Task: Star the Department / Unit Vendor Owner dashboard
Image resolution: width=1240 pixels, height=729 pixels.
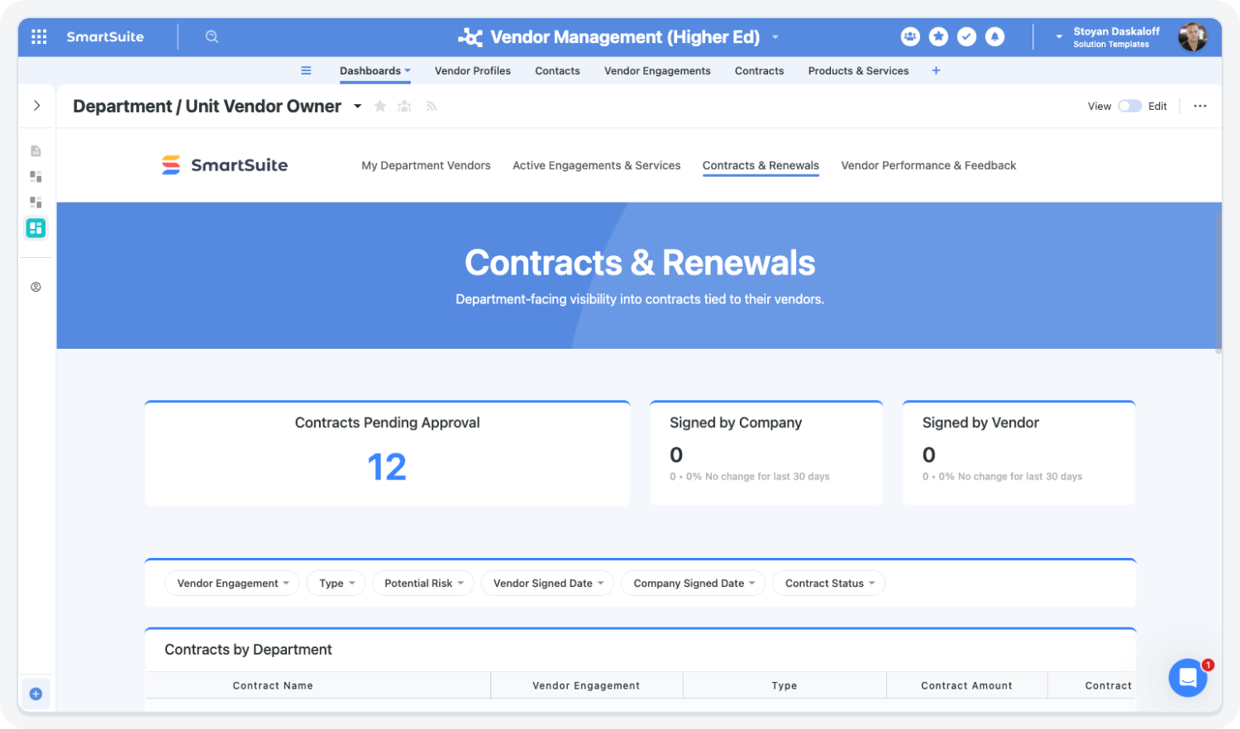Action: tap(380, 106)
